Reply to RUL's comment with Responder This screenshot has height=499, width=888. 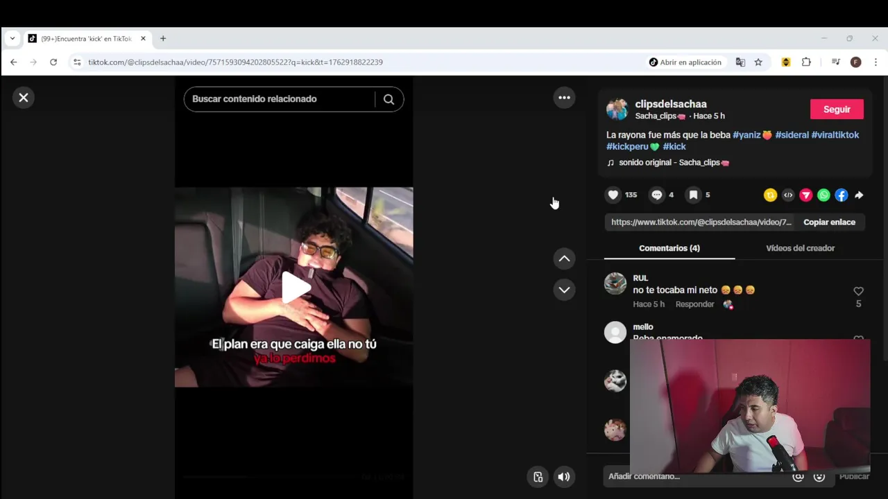pyautogui.click(x=694, y=304)
